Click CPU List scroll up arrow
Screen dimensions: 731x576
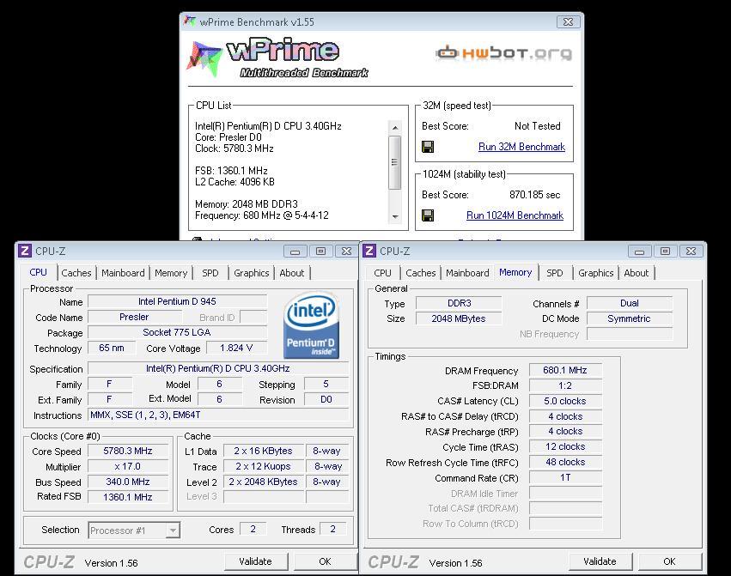click(395, 127)
